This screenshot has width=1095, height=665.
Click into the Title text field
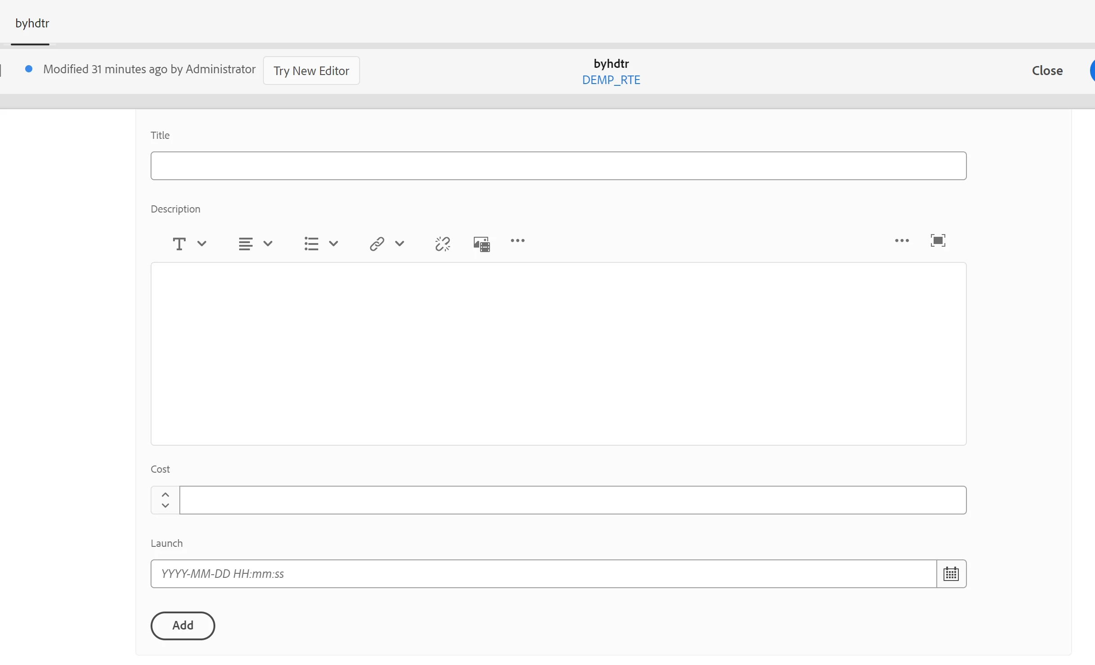pyautogui.click(x=558, y=166)
